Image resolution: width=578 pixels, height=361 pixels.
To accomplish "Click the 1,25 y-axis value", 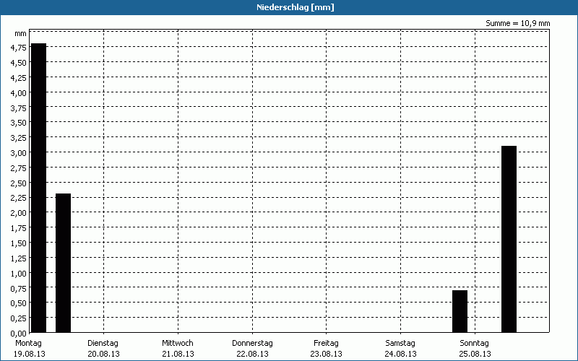I will (19, 258).
